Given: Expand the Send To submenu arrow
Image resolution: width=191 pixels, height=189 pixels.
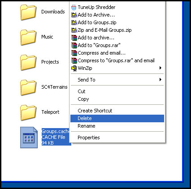Looking at the screenshot, I should click(x=161, y=80).
